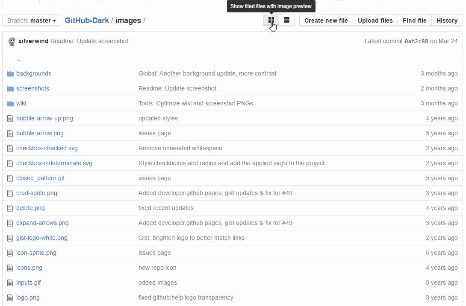
Task: Click the file icon beside delete.png
Action: [9, 208]
